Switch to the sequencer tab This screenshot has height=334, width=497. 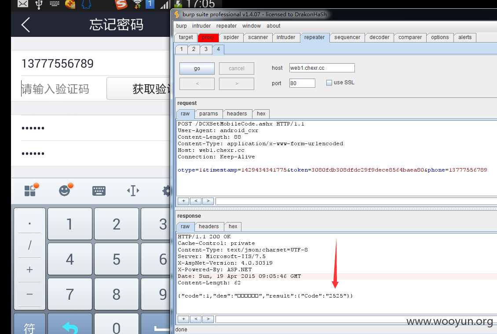point(347,37)
